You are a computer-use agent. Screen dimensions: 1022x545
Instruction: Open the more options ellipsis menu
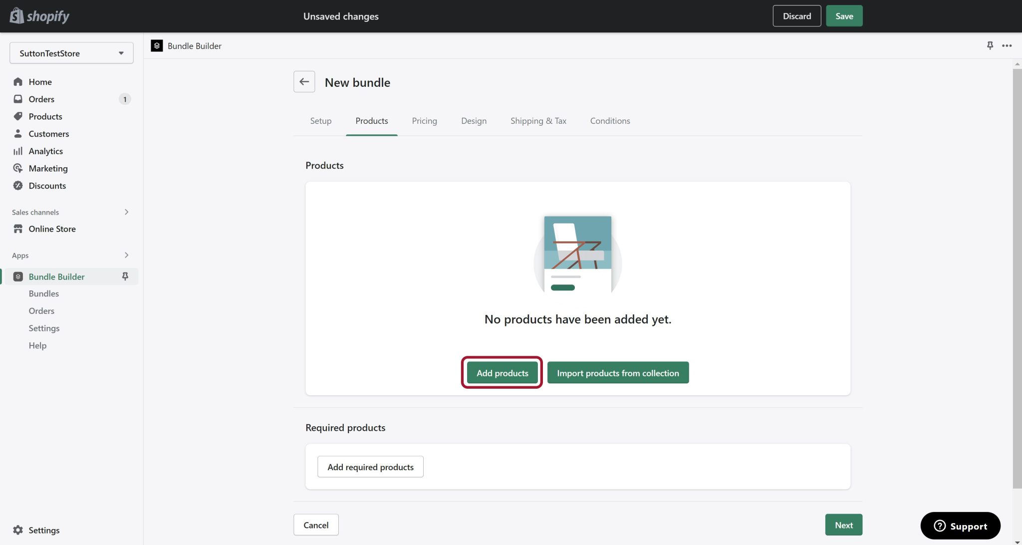pos(1007,45)
